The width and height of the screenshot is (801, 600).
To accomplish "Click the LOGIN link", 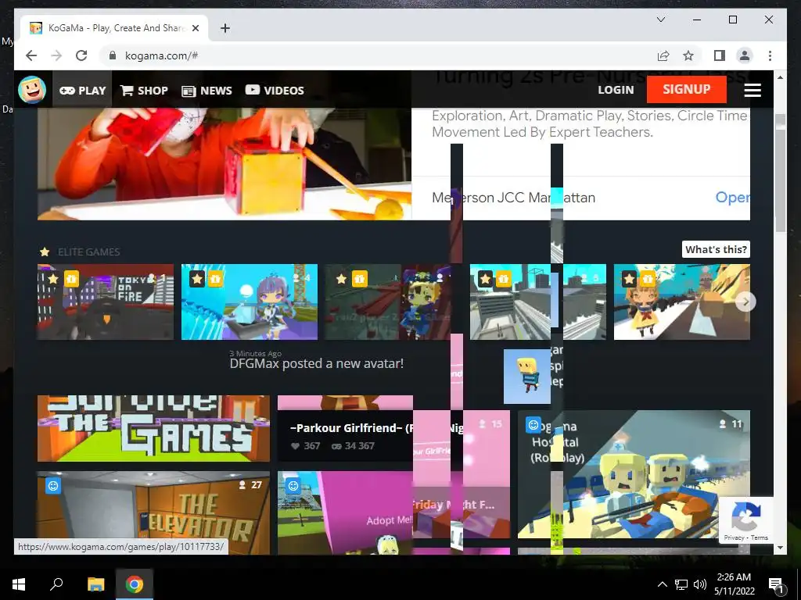I will pyautogui.click(x=616, y=90).
